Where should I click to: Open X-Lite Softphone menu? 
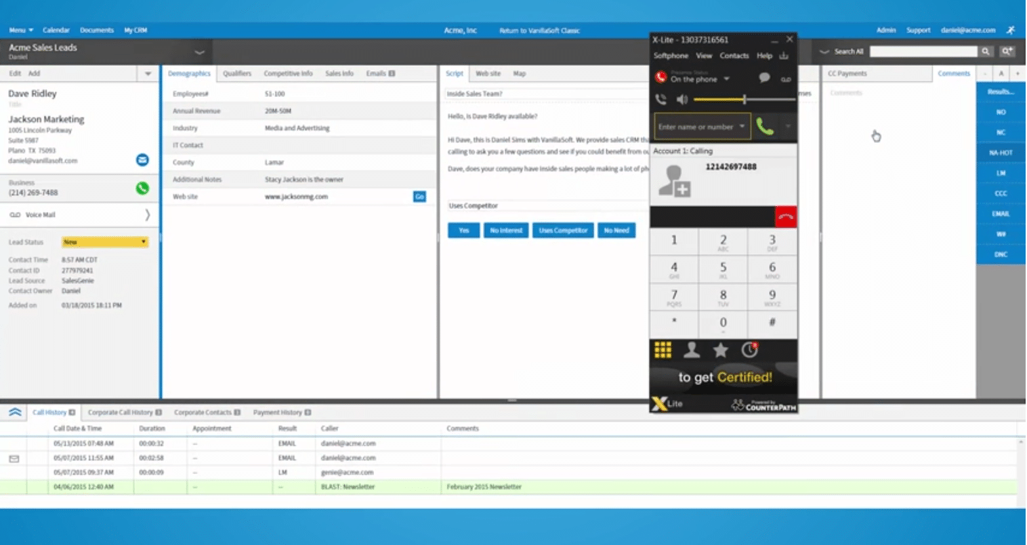click(671, 56)
